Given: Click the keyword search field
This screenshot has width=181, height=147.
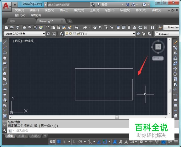Looking at the screenshot, I should click(69, 5).
